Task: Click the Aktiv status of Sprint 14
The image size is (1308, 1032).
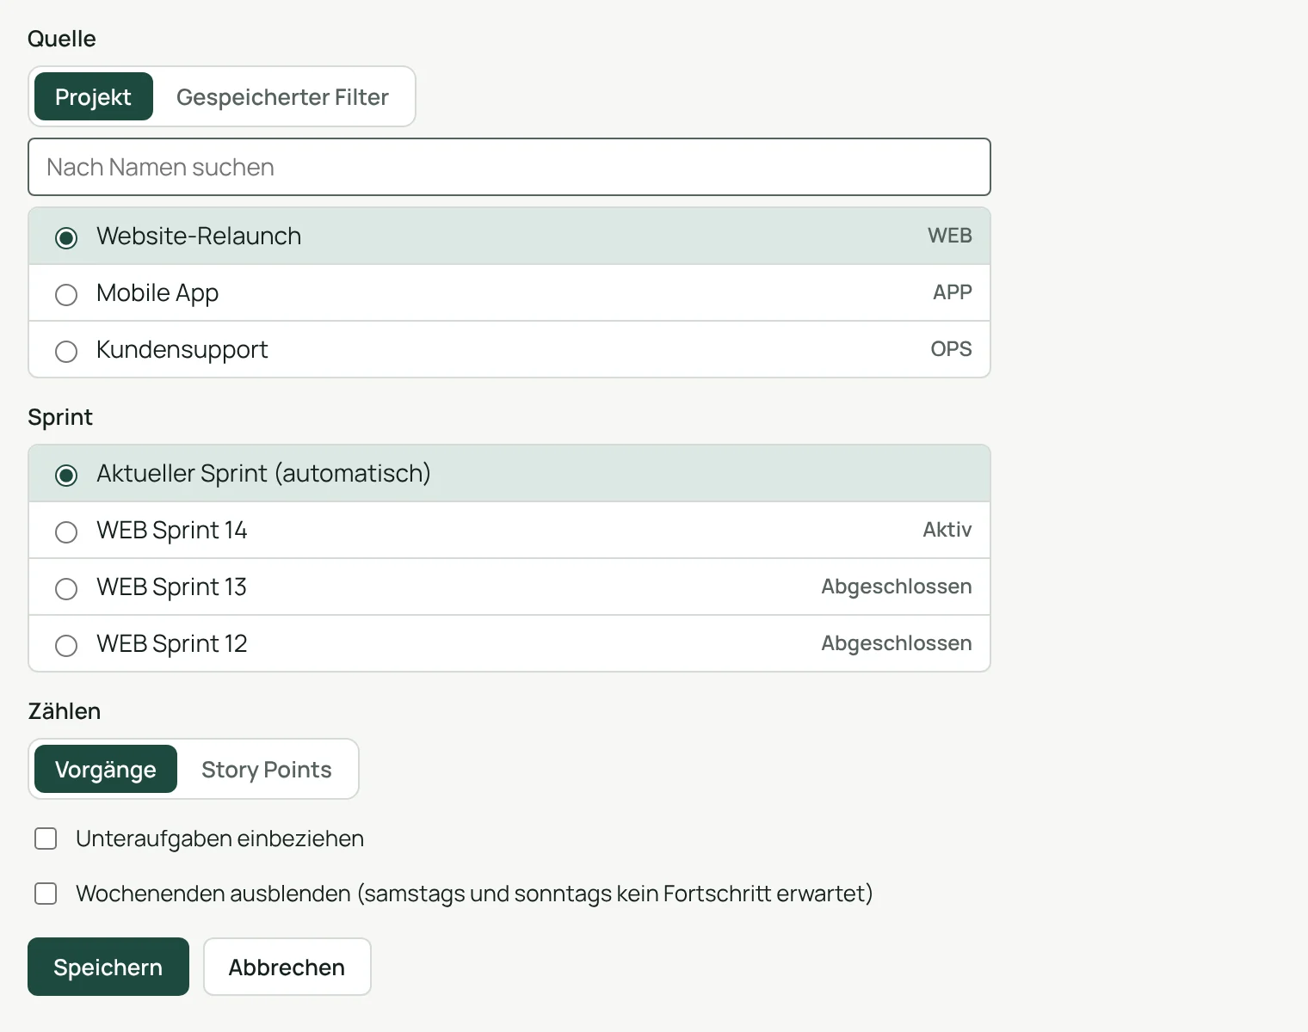Action: click(947, 530)
